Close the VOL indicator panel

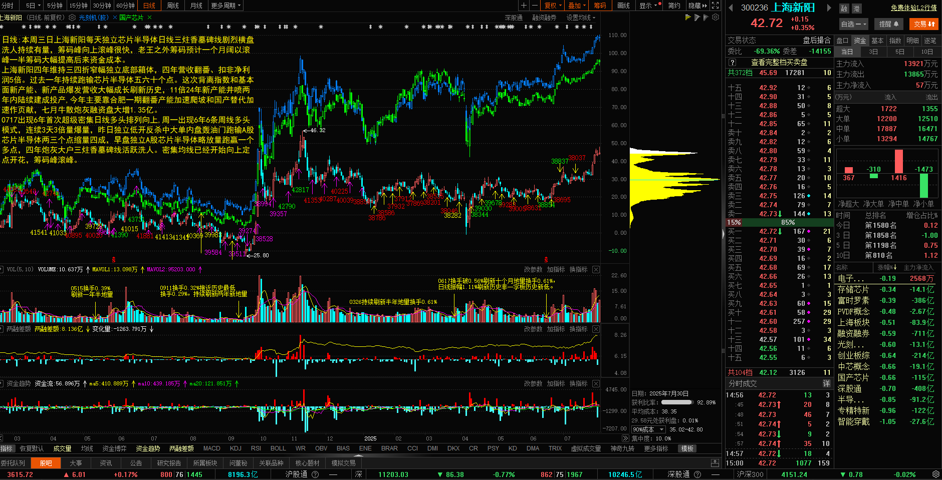(x=596, y=269)
